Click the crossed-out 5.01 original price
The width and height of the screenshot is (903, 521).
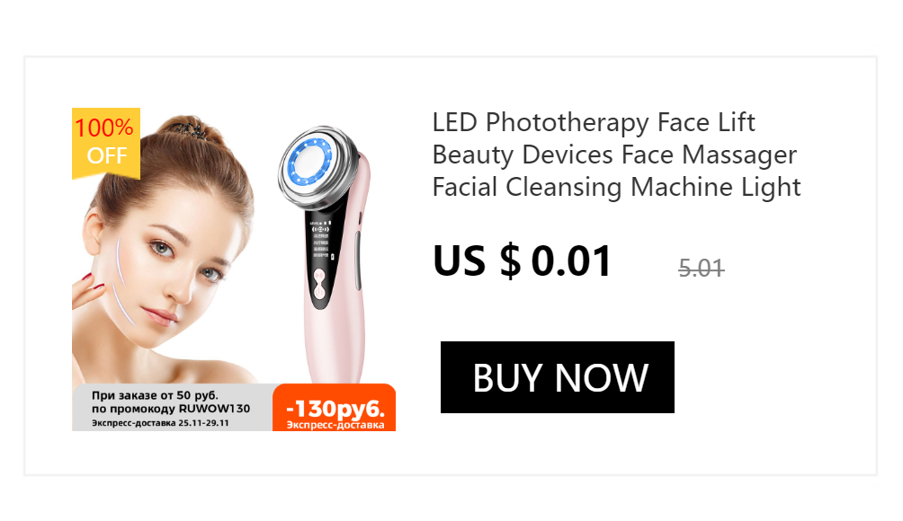click(x=701, y=268)
